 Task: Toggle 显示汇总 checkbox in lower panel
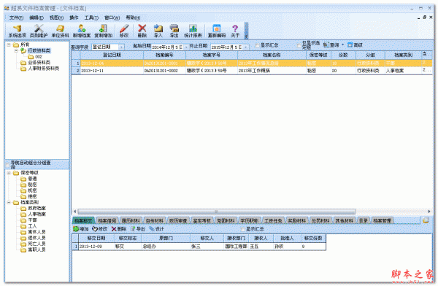tap(243, 229)
